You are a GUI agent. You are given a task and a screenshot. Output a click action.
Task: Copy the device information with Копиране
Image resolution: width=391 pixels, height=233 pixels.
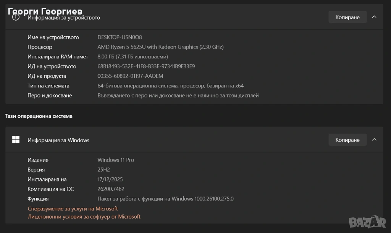(347, 17)
